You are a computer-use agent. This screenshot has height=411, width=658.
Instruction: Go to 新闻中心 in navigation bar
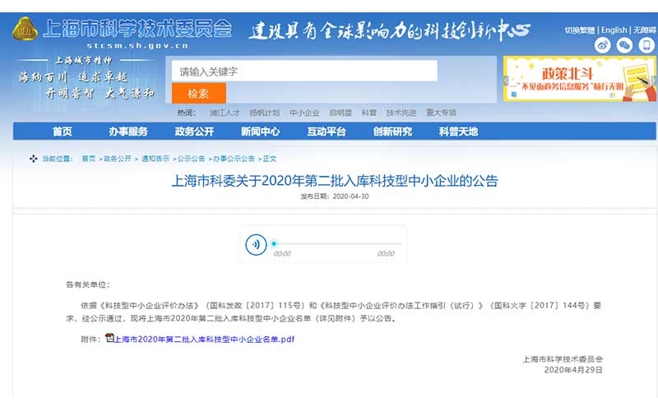point(260,132)
